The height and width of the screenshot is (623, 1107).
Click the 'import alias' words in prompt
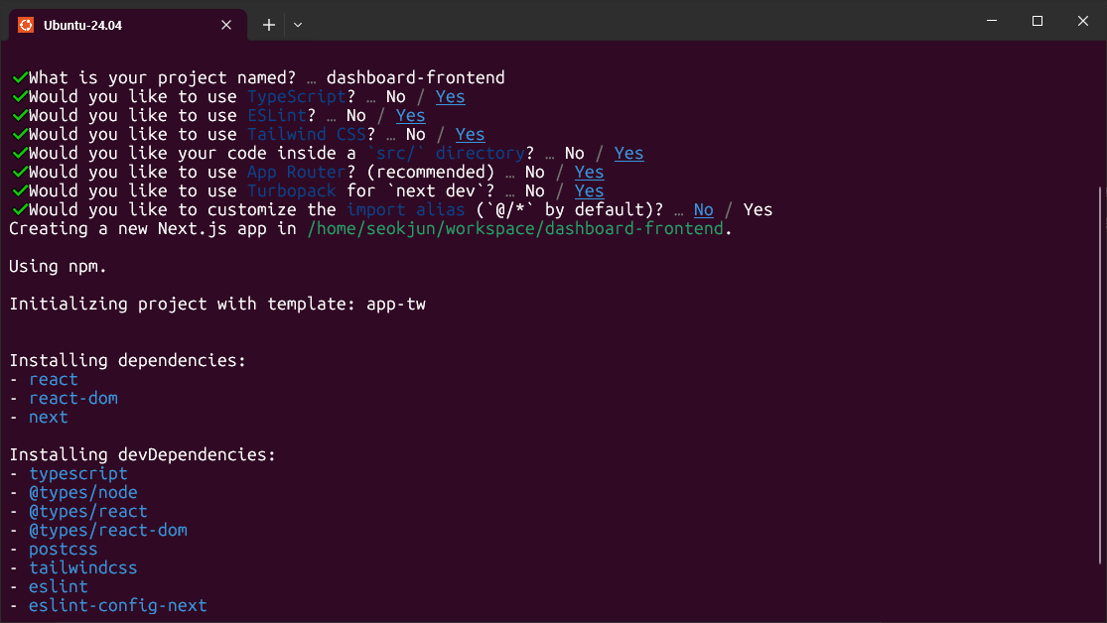[406, 209]
